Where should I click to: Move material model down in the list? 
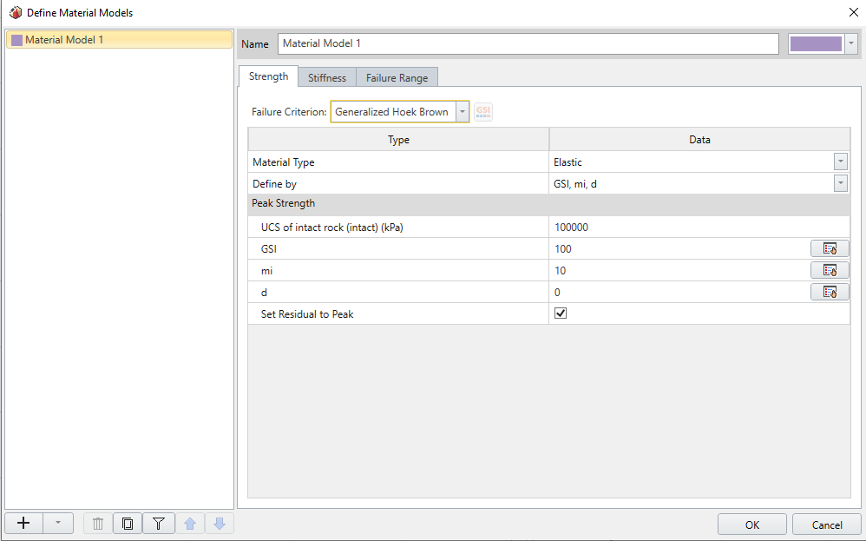point(220,523)
